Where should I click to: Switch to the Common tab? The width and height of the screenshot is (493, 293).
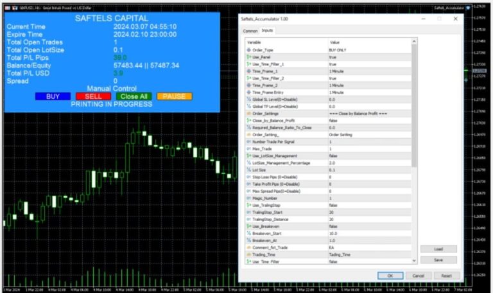pyautogui.click(x=250, y=30)
